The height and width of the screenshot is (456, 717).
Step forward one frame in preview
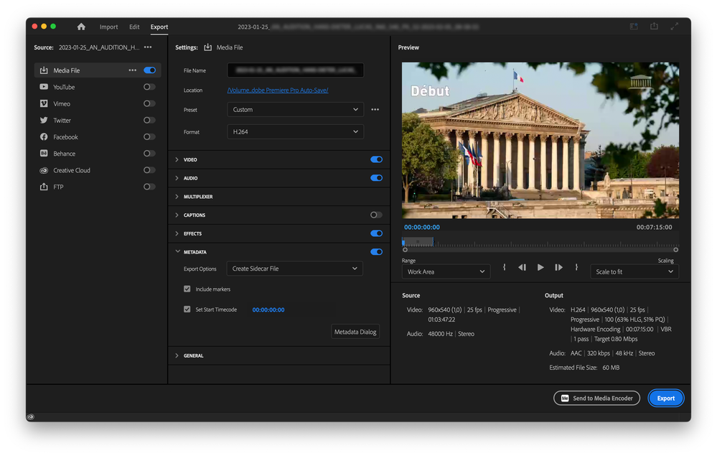point(558,267)
